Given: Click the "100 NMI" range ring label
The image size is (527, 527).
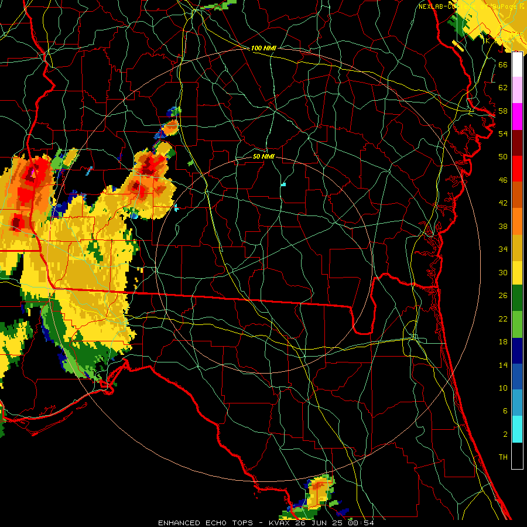Looking at the screenshot, I should [263, 49].
